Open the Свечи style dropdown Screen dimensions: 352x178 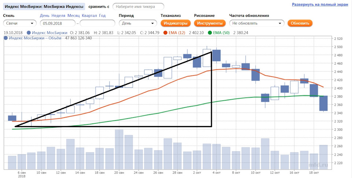pyautogui.click(x=20, y=23)
